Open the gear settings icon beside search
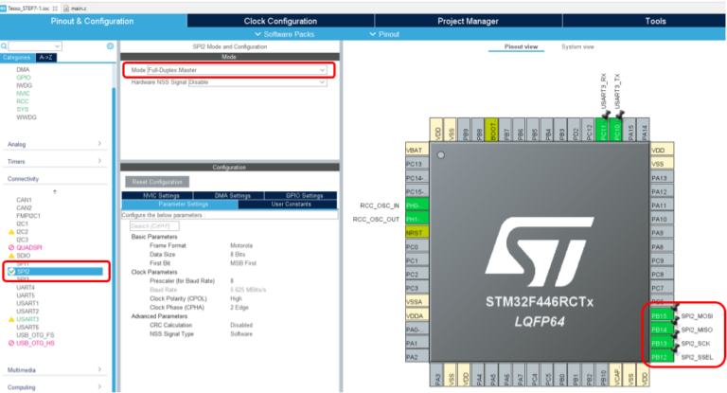This screenshot has width=727, height=393. pyautogui.click(x=110, y=45)
